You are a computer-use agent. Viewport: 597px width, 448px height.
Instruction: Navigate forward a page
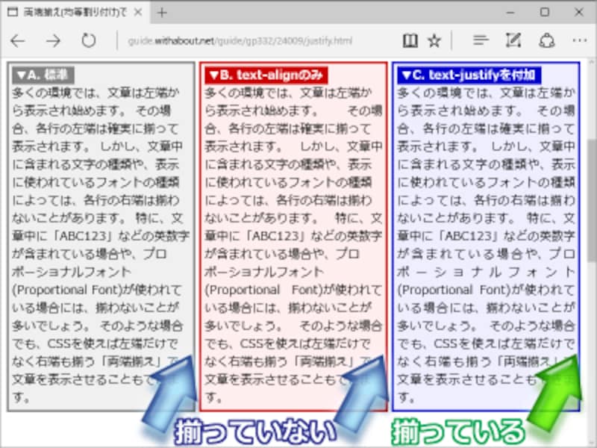coord(53,41)
